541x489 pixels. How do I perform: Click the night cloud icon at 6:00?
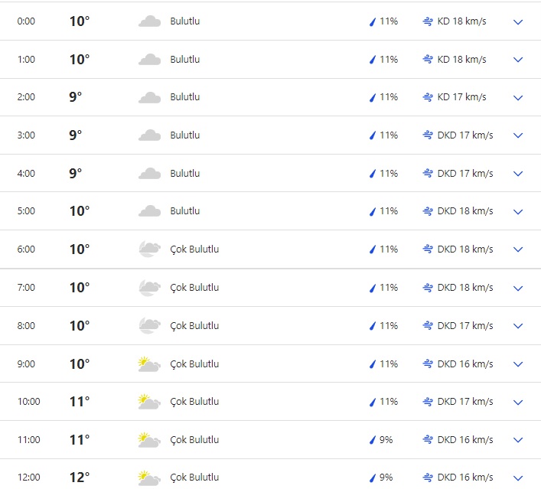click(x=149, y=249)
